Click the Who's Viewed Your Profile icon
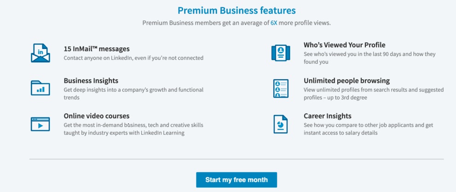Image resolution: width=456 pixels, height=192 pixels. [x=281, y=53]
